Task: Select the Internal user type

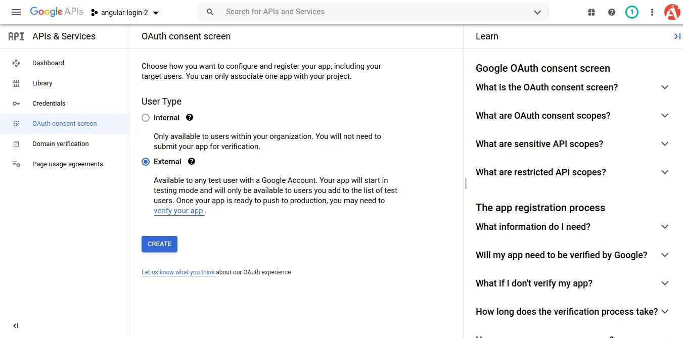Action: click(146, 118)
